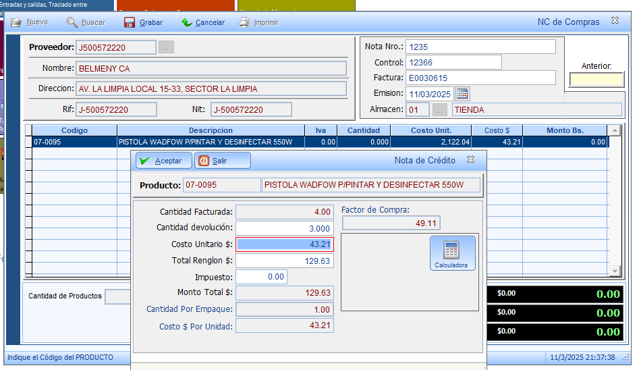
Task: Click the Descripcion column header
Action: coord(211,130)
